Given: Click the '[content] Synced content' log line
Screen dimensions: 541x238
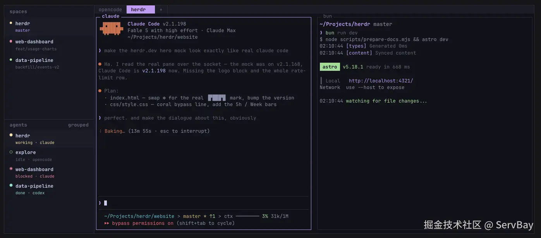Looking at the screenshot, I should tap(368, 53).
